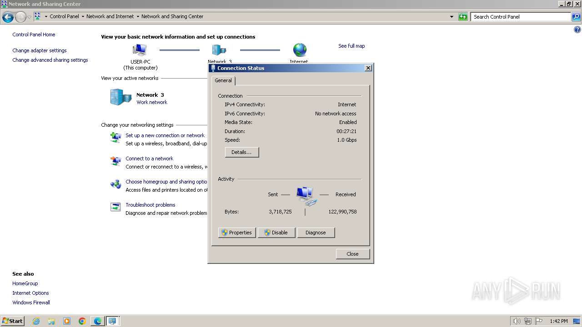Open Change advanced sharing settings
Viewport: 582px width, 327px height.
point(50,60)
